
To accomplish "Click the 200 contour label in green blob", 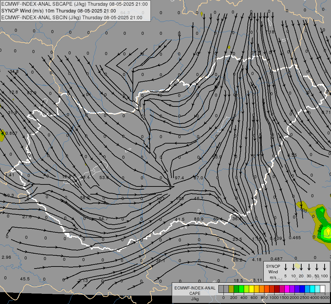I will (320, 228).
